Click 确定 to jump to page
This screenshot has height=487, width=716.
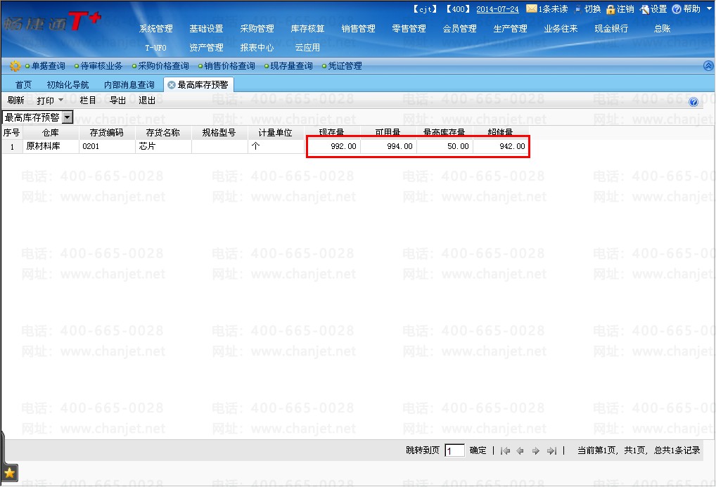[478, 450]
